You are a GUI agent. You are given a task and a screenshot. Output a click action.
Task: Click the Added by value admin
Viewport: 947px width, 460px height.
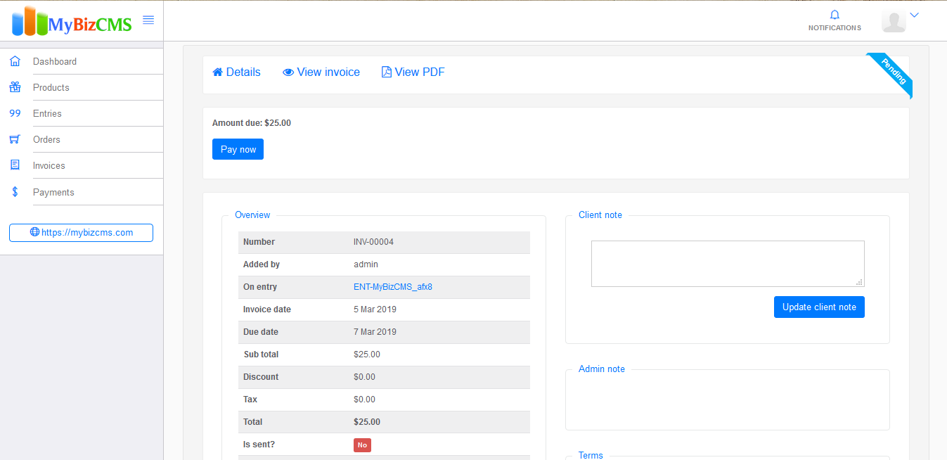366,264
